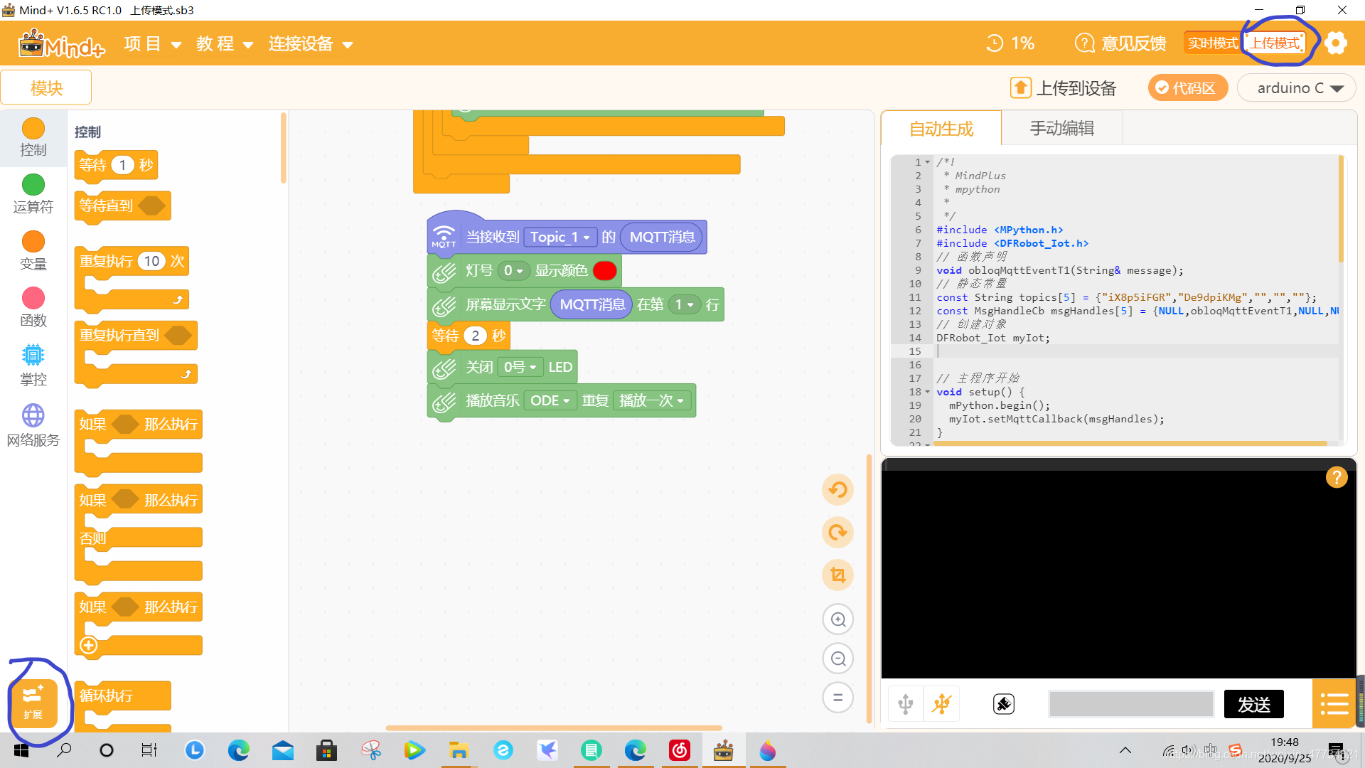
Task: Click the MQTT消息 reporter in hat block
Action: (662, 237)
